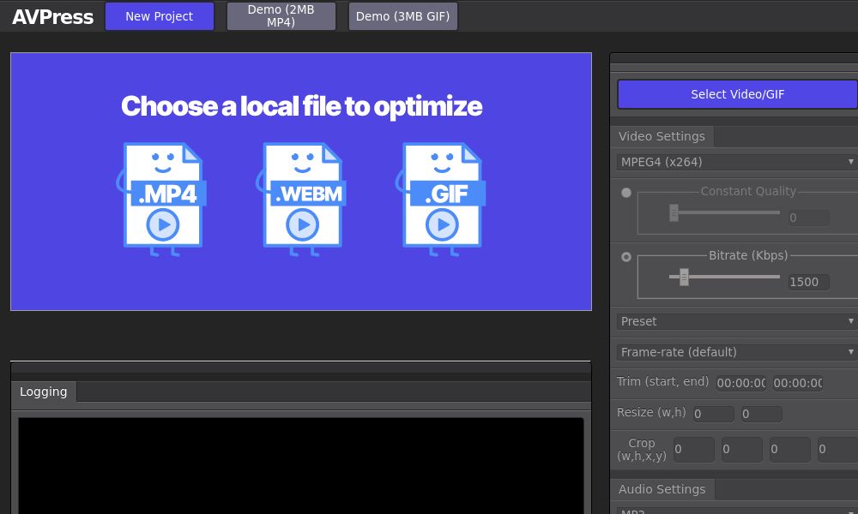Load the Demo (2MB MP4) sample
The height and width of the screenshot is (514, 858).
[x=281, y=15]
